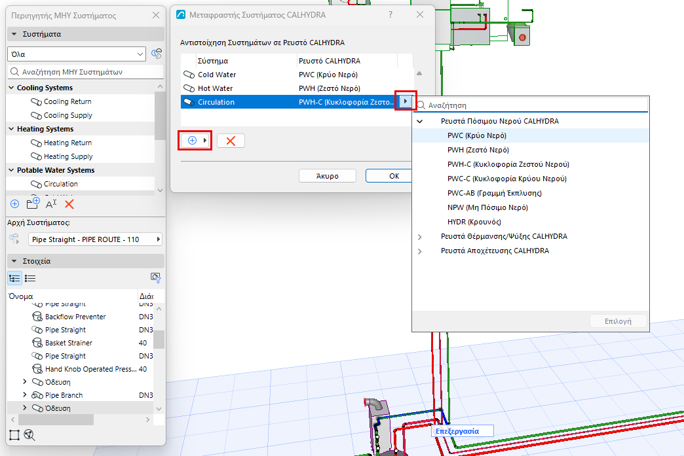The width and height of the screenshot is (684, 456).
Task: Click the system root icon under Αρχή Συστήματος
Action: (x=15, y=239)
